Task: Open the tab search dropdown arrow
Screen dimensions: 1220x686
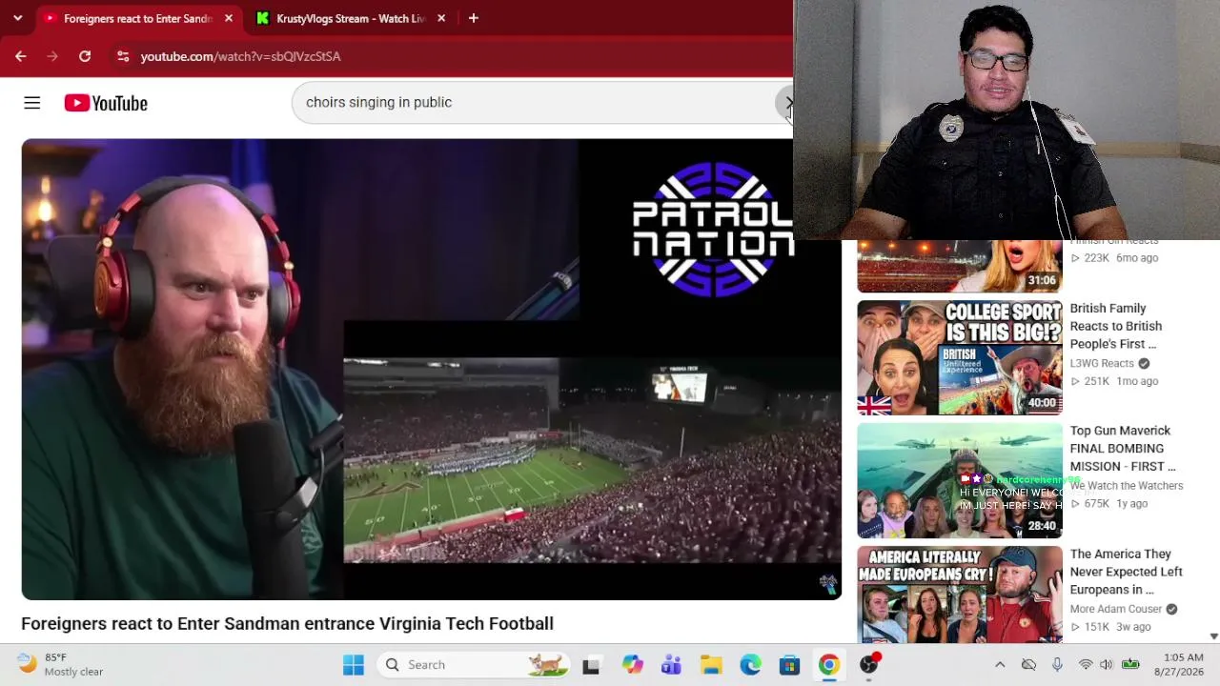Action: 17,18
